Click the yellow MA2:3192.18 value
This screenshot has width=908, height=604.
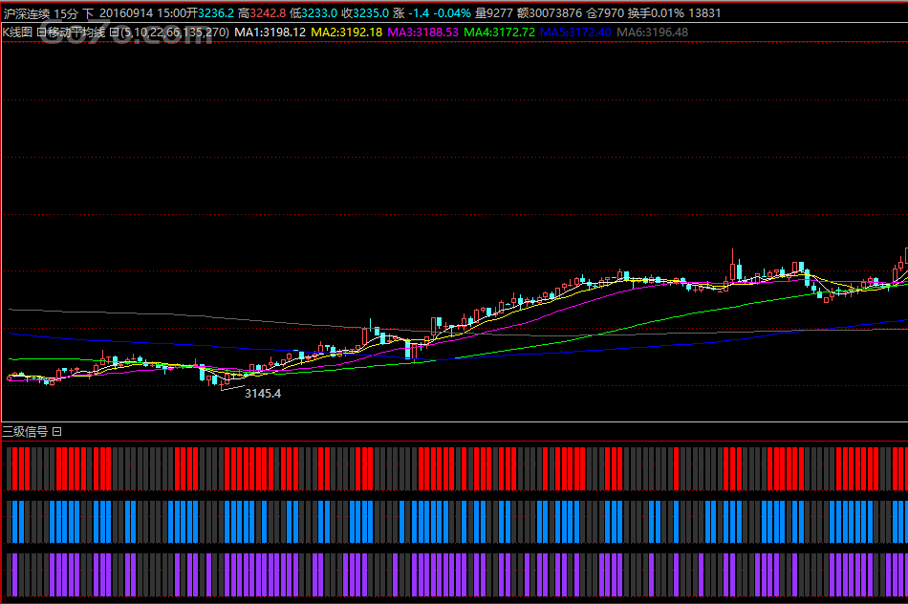pyautogui.click(x=346, y=32)
